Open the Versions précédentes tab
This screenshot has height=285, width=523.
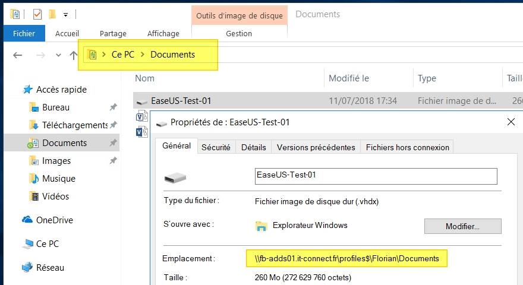coord(316,147)
